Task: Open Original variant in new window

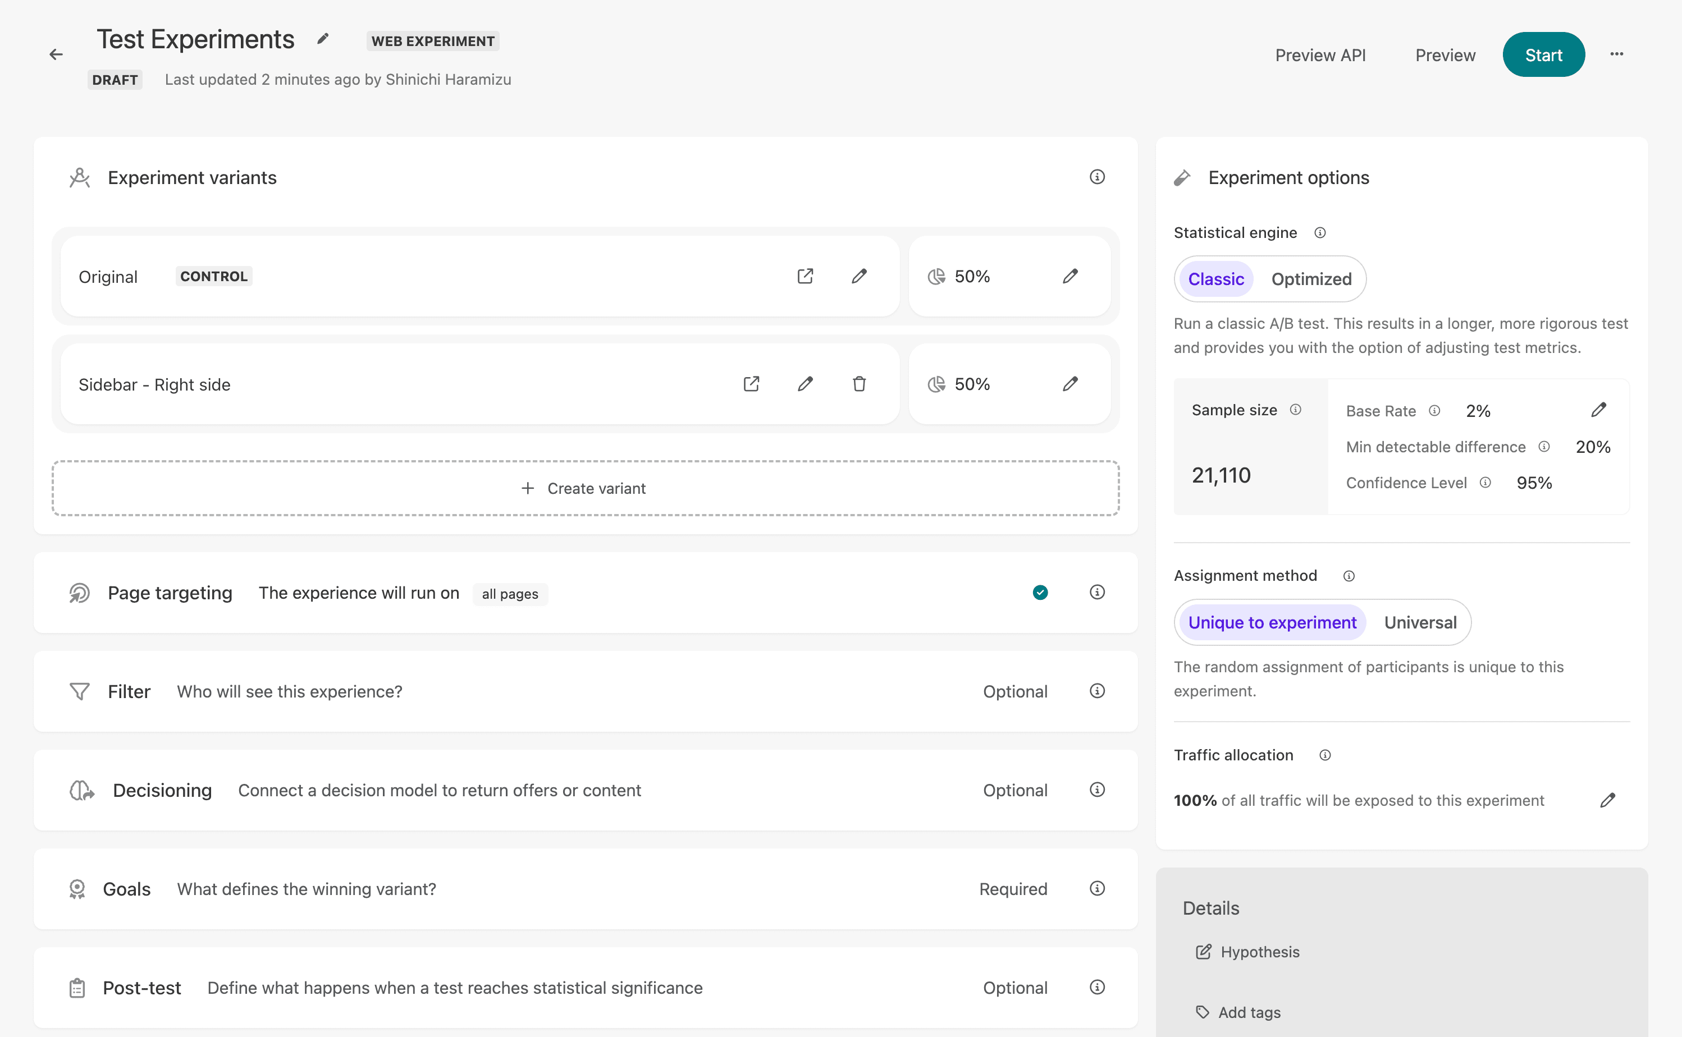Action: click(x=805, y=277)
